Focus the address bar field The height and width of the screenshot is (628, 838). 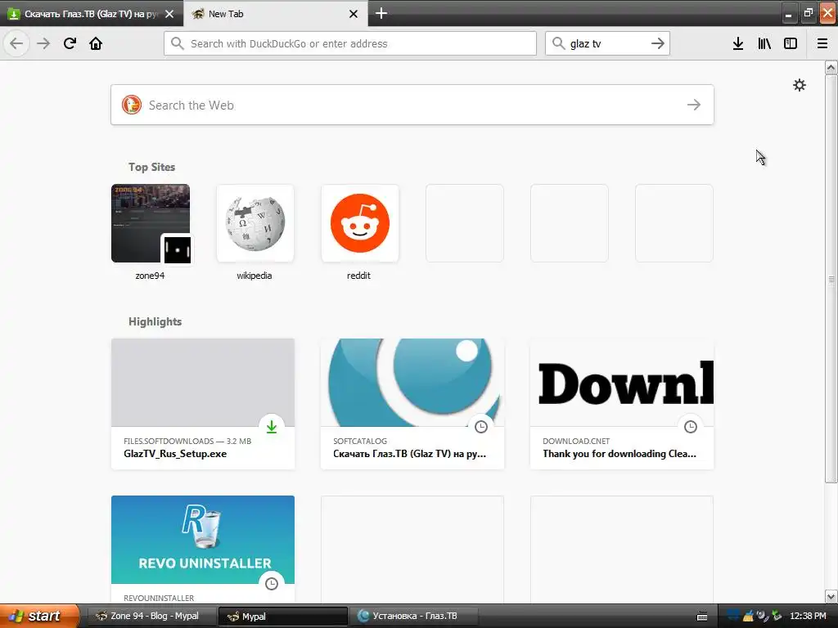350,43
